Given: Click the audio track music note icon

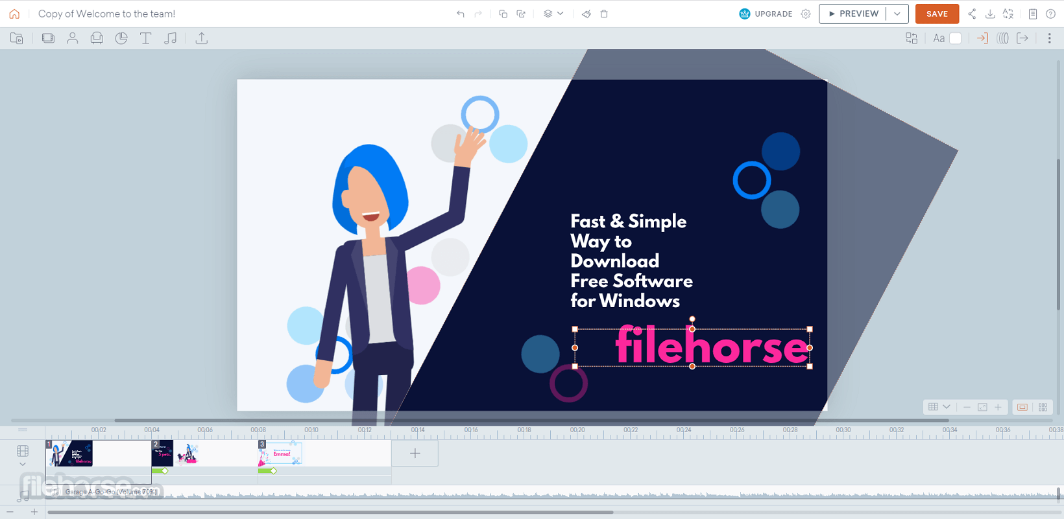Looking at the screenshot, I should [23, 496].
